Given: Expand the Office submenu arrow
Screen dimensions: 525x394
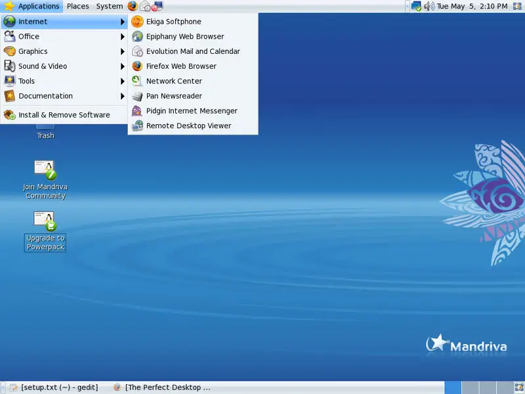Looking at the screenshot, I should 123,37.
